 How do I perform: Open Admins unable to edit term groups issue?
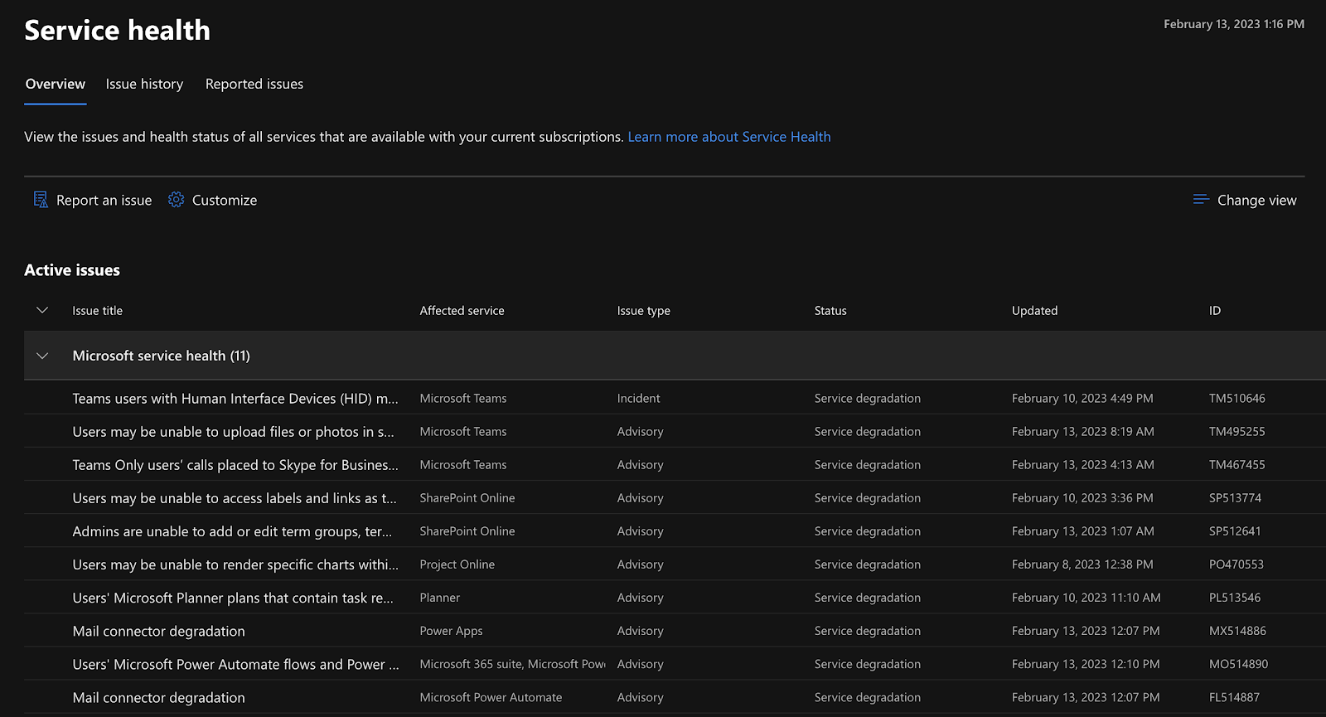[x=232, y=531]
